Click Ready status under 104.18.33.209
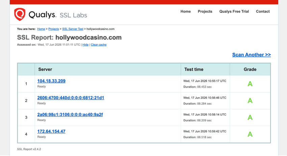 click(x=42, y=86)
